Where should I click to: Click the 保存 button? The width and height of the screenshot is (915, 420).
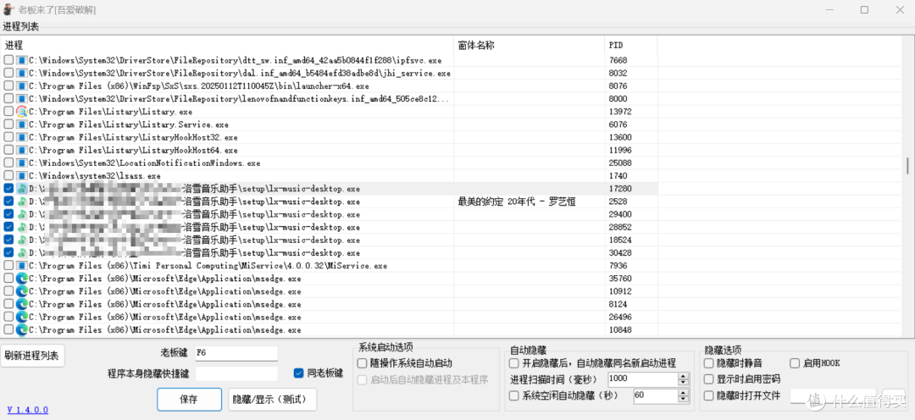pos(189,400)
